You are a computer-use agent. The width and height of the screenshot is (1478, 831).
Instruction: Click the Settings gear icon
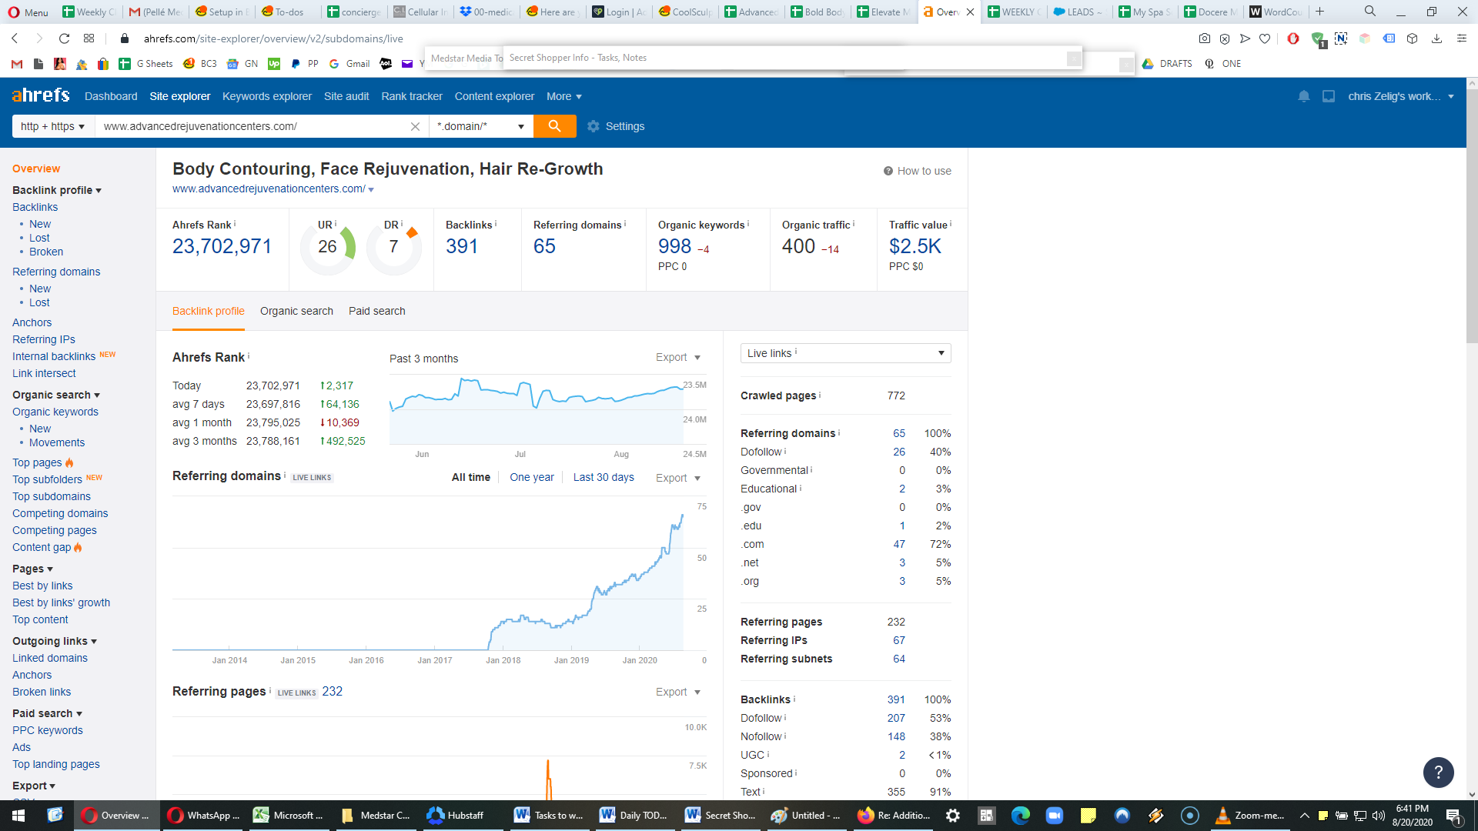(593, 126)
